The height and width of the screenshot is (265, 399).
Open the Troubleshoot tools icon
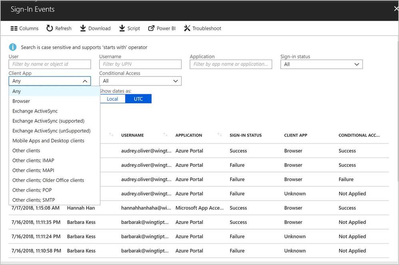pos(187,28)
